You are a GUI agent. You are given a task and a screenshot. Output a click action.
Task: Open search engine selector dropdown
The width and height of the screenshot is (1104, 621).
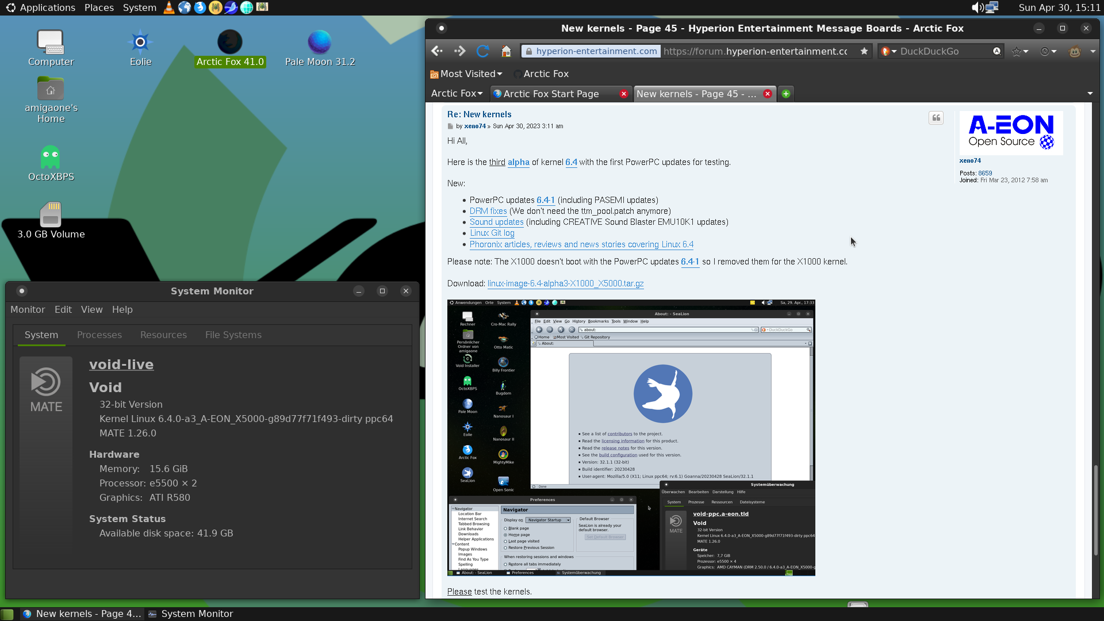pos(890,51)
